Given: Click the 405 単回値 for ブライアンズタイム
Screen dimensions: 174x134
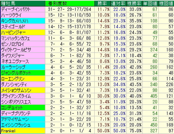Looking at the screenshot, I should tap(154, 96).
